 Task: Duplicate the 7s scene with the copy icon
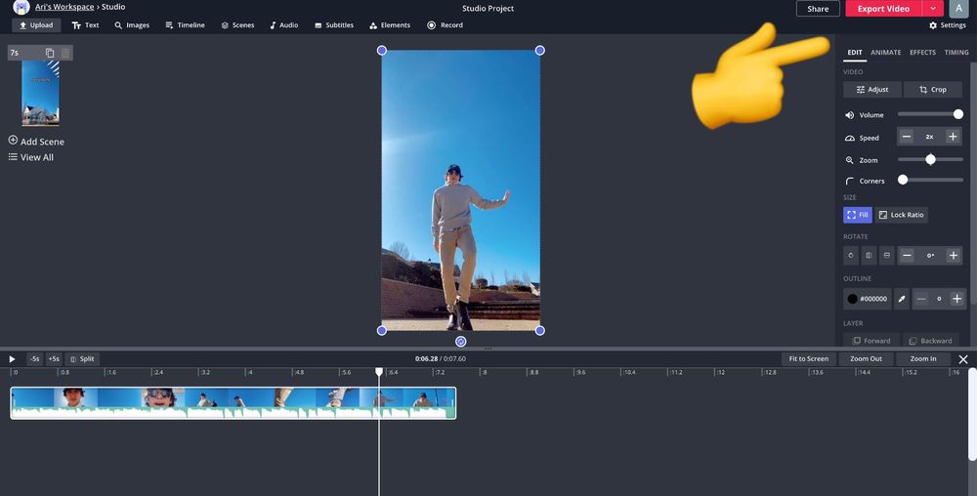[x=51, y=53]
